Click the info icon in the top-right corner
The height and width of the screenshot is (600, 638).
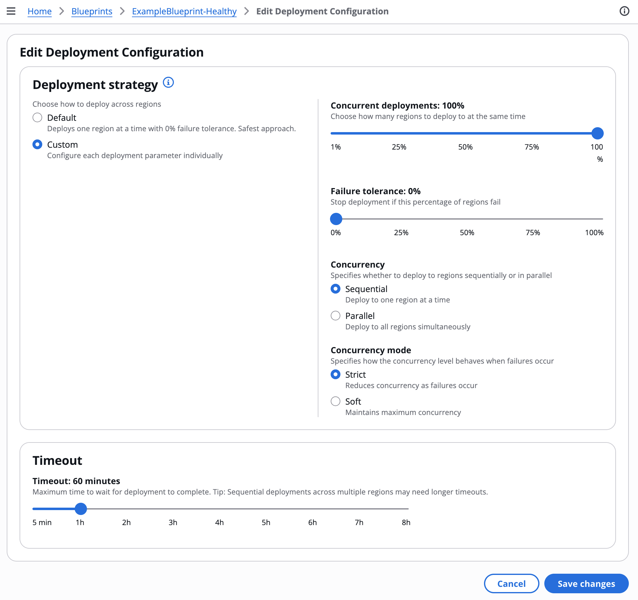click(x=625, y=11)
